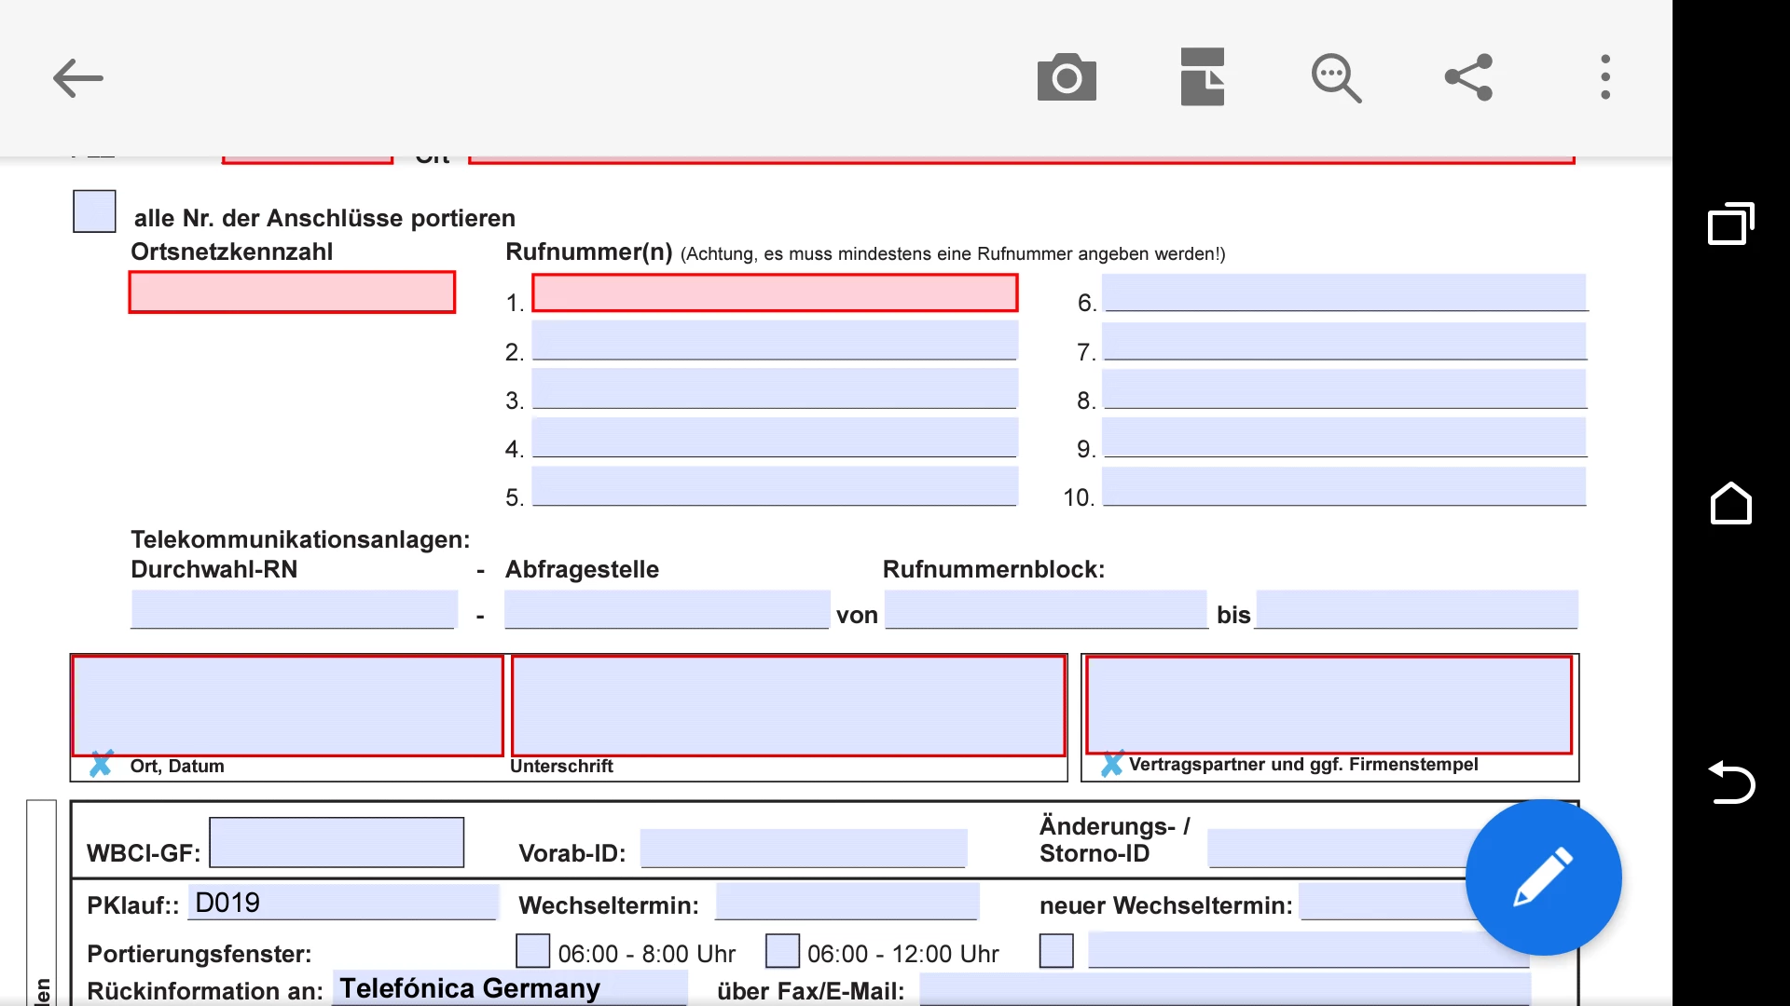Tap the WBCI-GF input box

[x=337, y=843]
